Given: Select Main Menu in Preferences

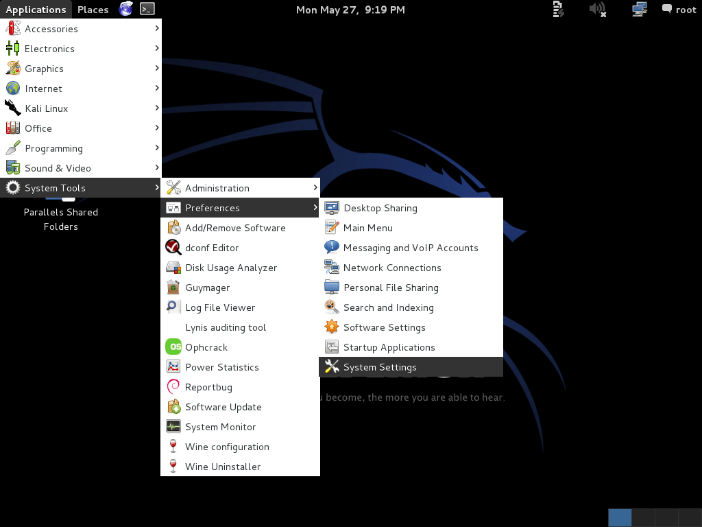Looking at the screenshot, I should pos(411,228).
